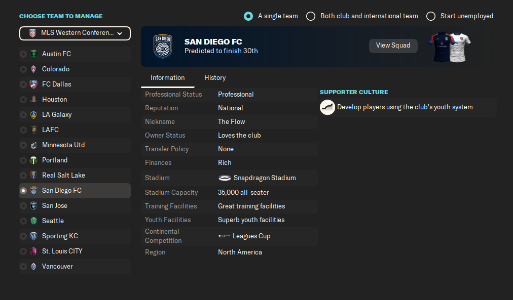This screenshot has height=300, width=513.
Task: Select Minnesota Utd radio button
Action: pyautogui.click(x=23, y=145)
